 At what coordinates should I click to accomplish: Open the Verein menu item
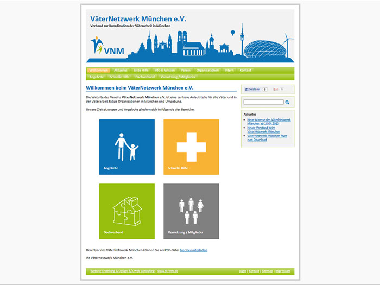[186, 70]
